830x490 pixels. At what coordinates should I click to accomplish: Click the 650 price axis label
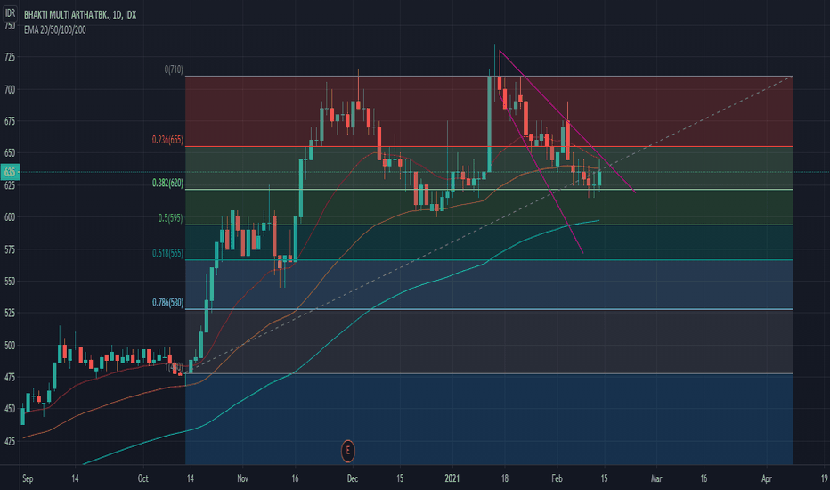point(10,153)
